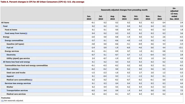Select the 'Shelter' row label
Viewport: 185px width, 104px height.
pyautogui.click(x=10, y=87)
